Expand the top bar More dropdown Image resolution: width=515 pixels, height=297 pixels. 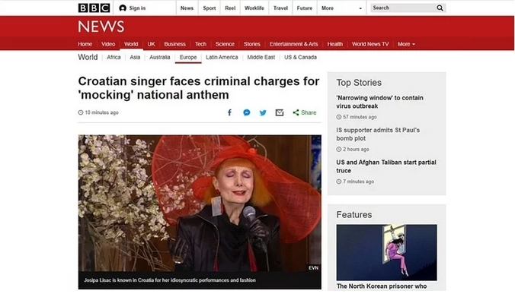pos(341,8)
